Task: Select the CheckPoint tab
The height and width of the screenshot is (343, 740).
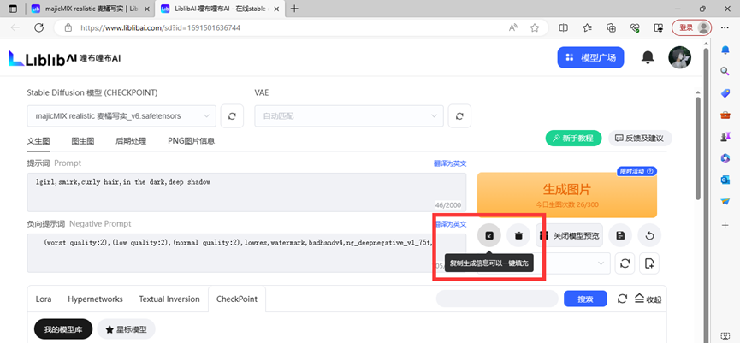Action: 237,299
